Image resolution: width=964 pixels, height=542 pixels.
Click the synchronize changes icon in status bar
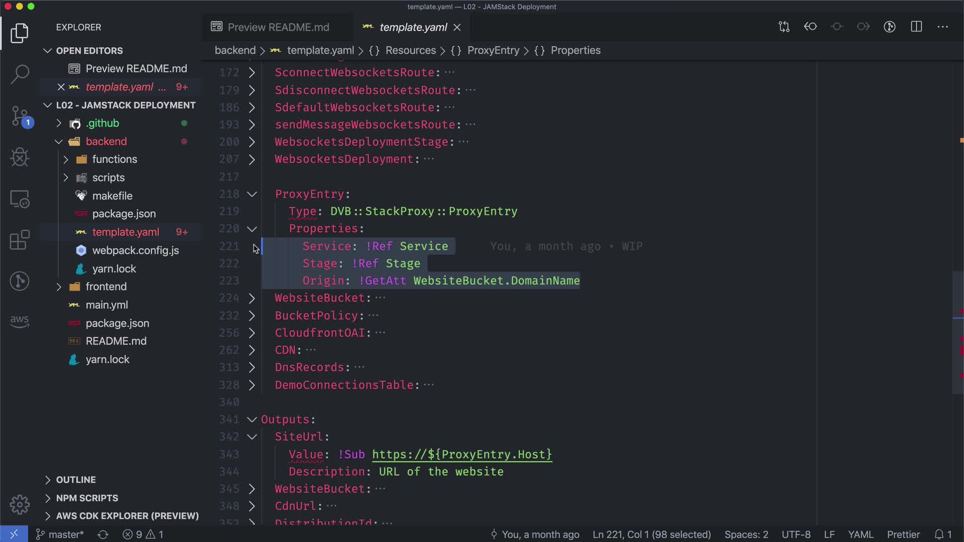click(103, 534)
